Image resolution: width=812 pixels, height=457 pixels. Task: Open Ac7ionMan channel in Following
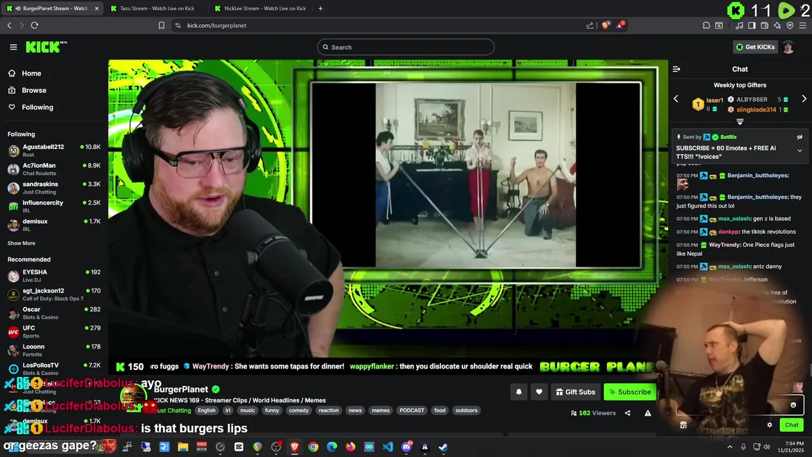tap(54, 169)
